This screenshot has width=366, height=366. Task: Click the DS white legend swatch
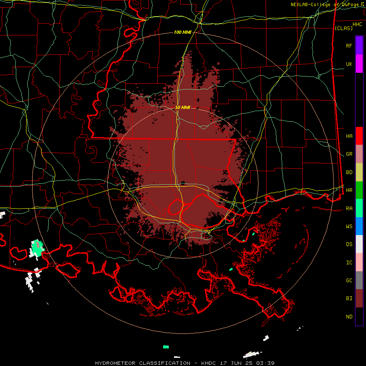click(359, 244)
